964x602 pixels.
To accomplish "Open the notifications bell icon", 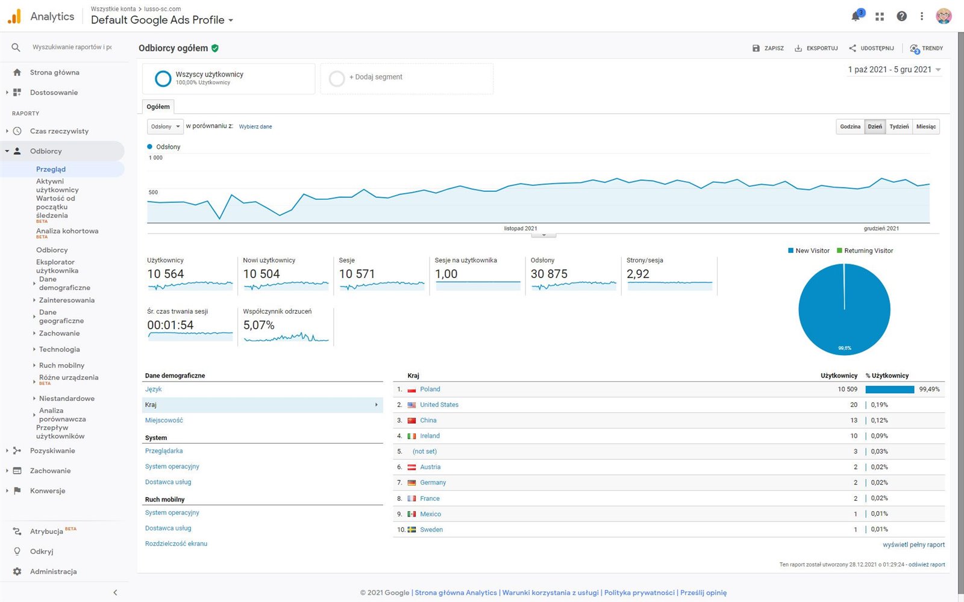I will click(x=856, y=16).
